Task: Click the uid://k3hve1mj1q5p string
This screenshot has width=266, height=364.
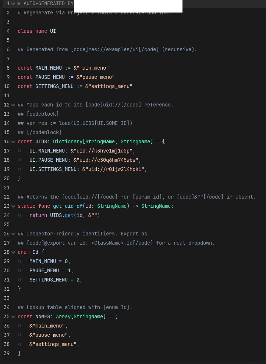Action: (101, 151)
